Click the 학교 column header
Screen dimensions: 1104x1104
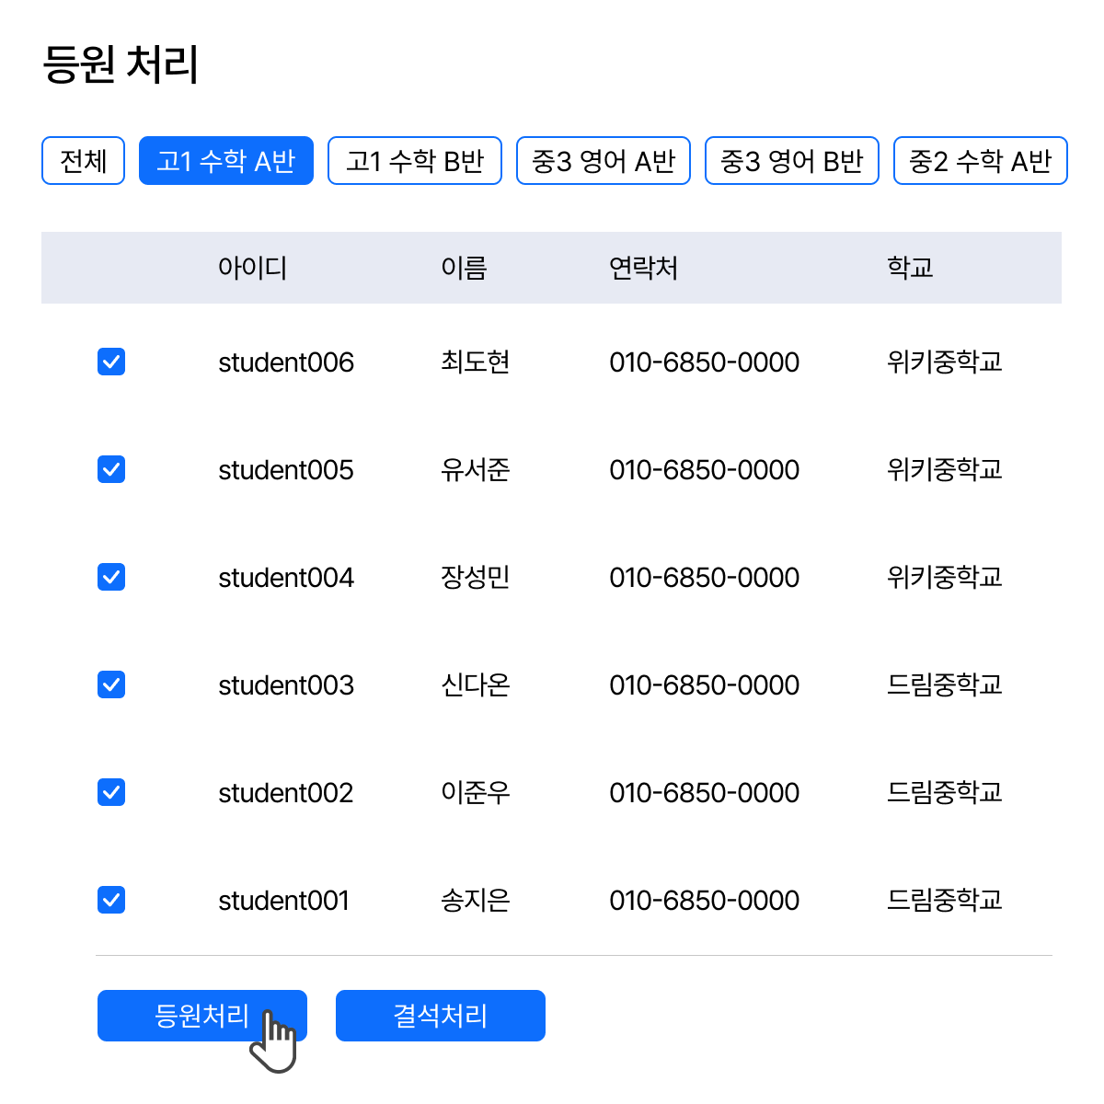pos(910,268)
